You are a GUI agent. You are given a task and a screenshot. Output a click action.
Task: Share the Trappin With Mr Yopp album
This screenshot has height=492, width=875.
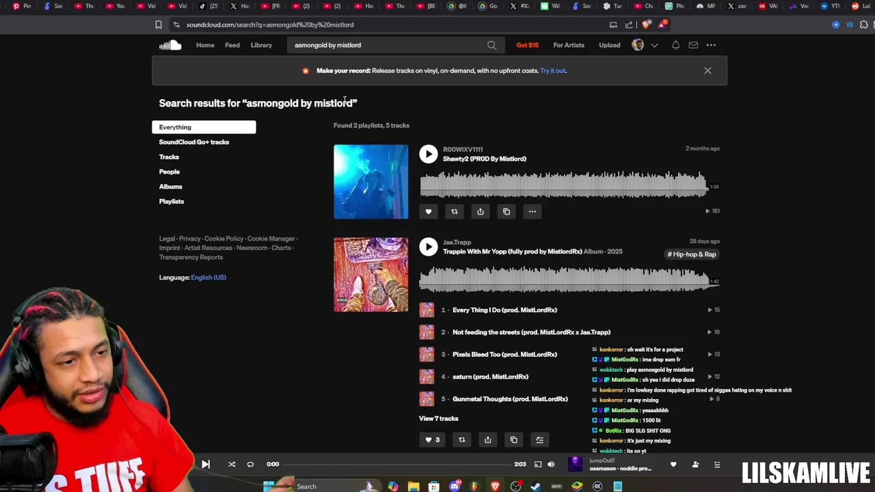click(x=487, y=440)
